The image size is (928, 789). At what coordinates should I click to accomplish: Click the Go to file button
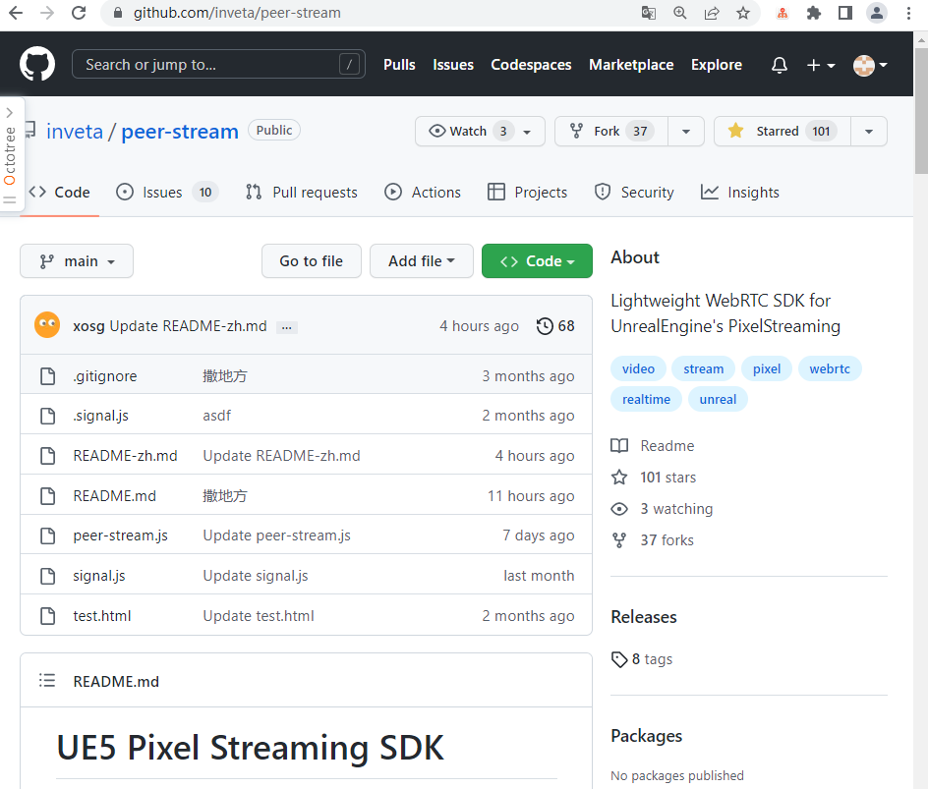pos(311,260)
